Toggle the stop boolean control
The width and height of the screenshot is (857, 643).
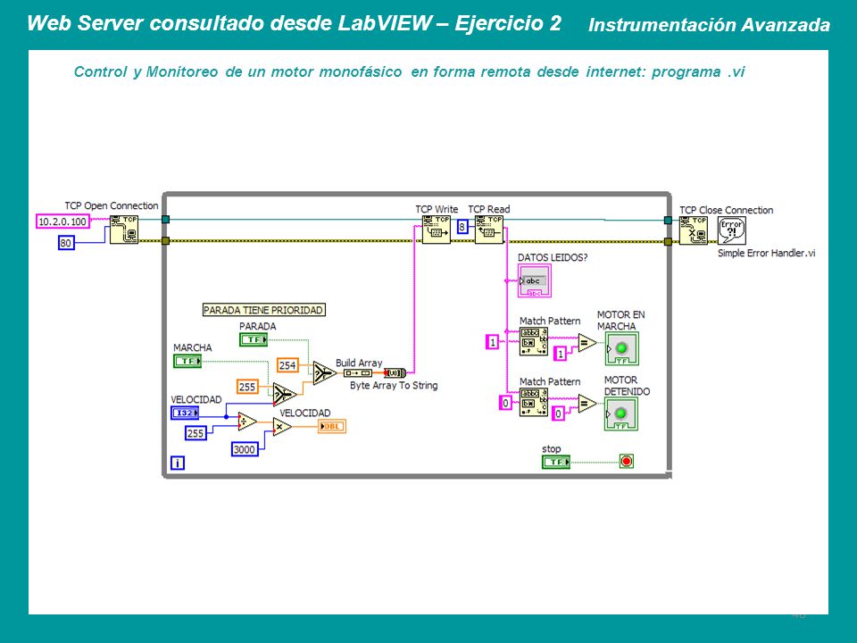coord(556,462)
